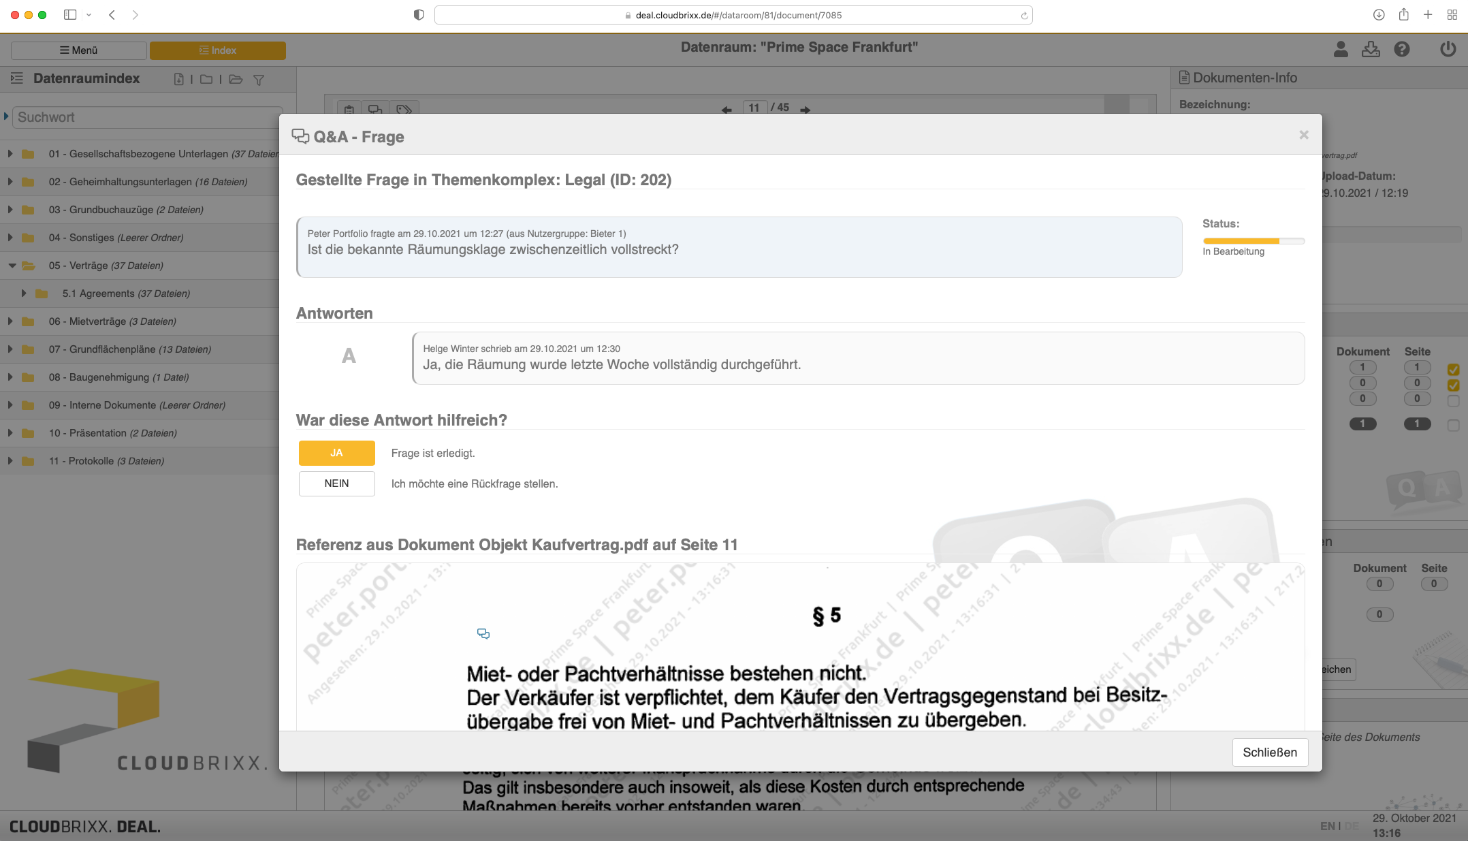Screen dimensions: 1468x841
Task: Expand folder 07 - Grundflächenpläne
Action: pos(10,349)
